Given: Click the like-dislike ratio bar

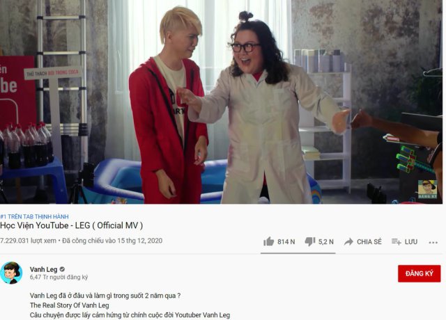Looking at the screenshot, I should coord(298,253).
